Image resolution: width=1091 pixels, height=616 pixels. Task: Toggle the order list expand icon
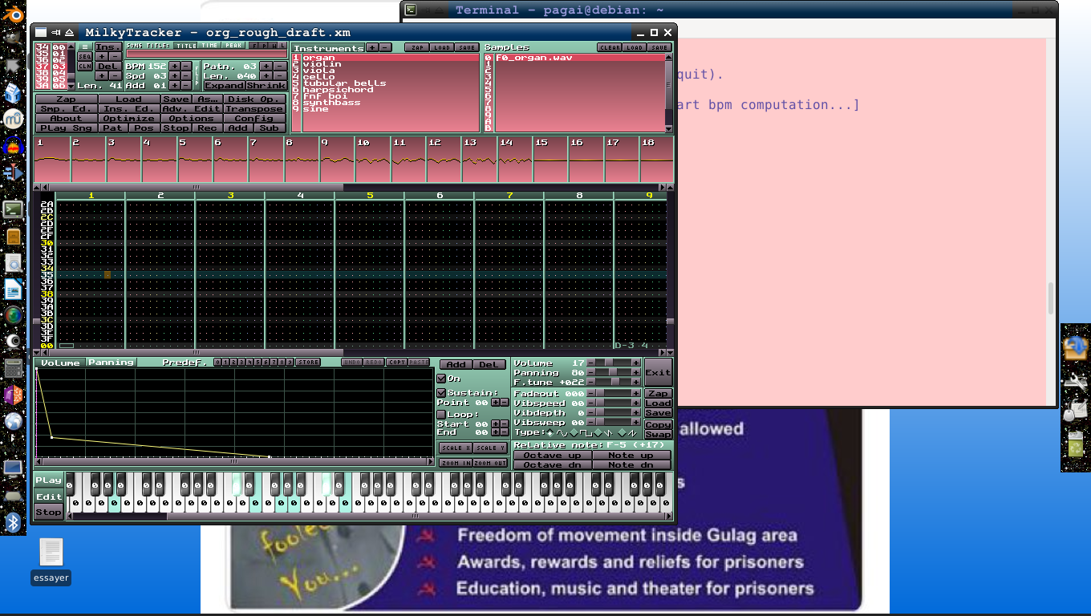(85, 47)
